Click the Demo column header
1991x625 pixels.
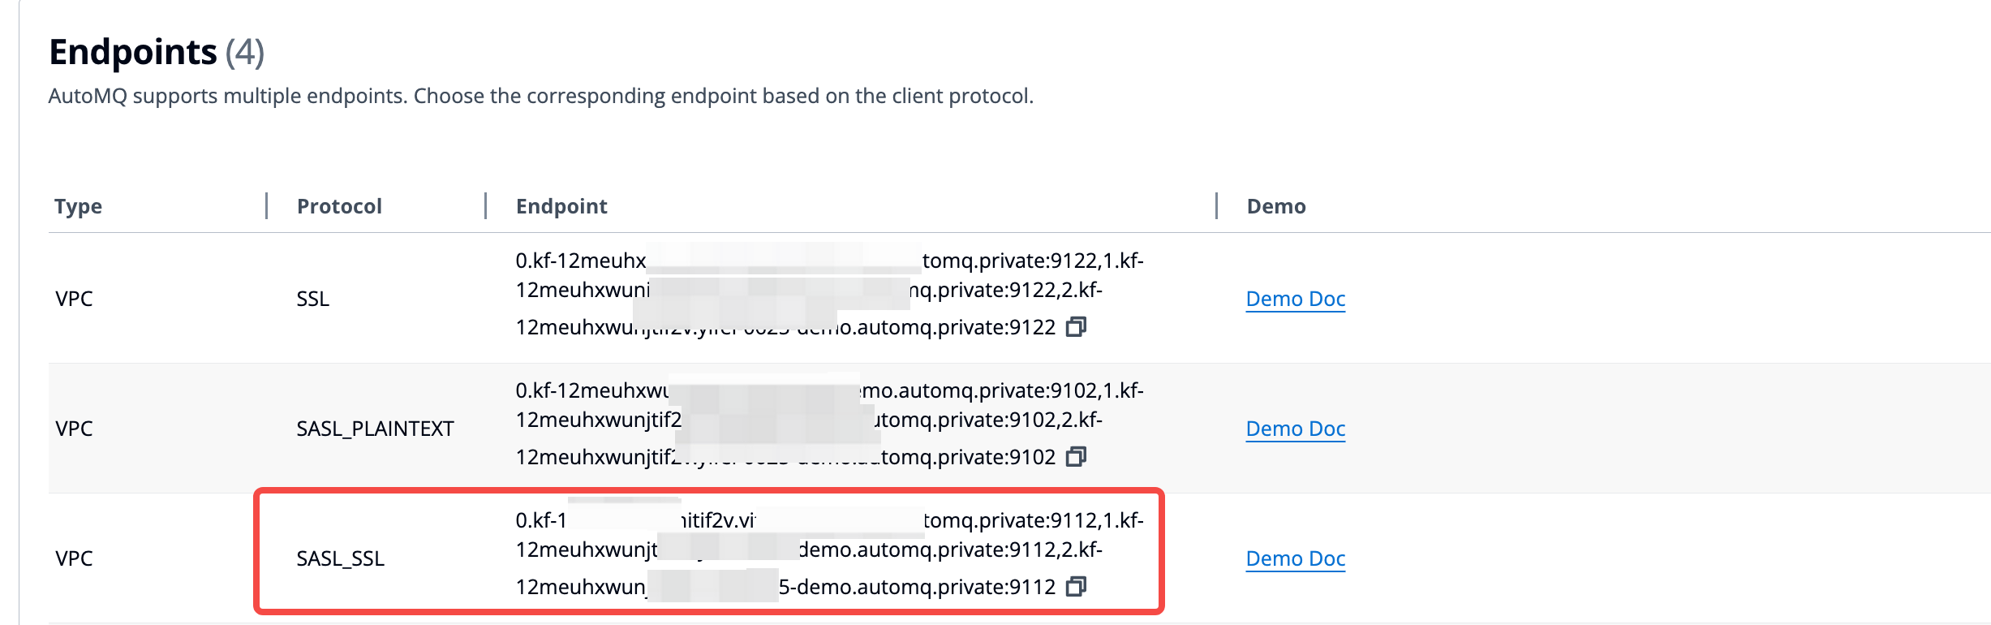(1276, 206)
